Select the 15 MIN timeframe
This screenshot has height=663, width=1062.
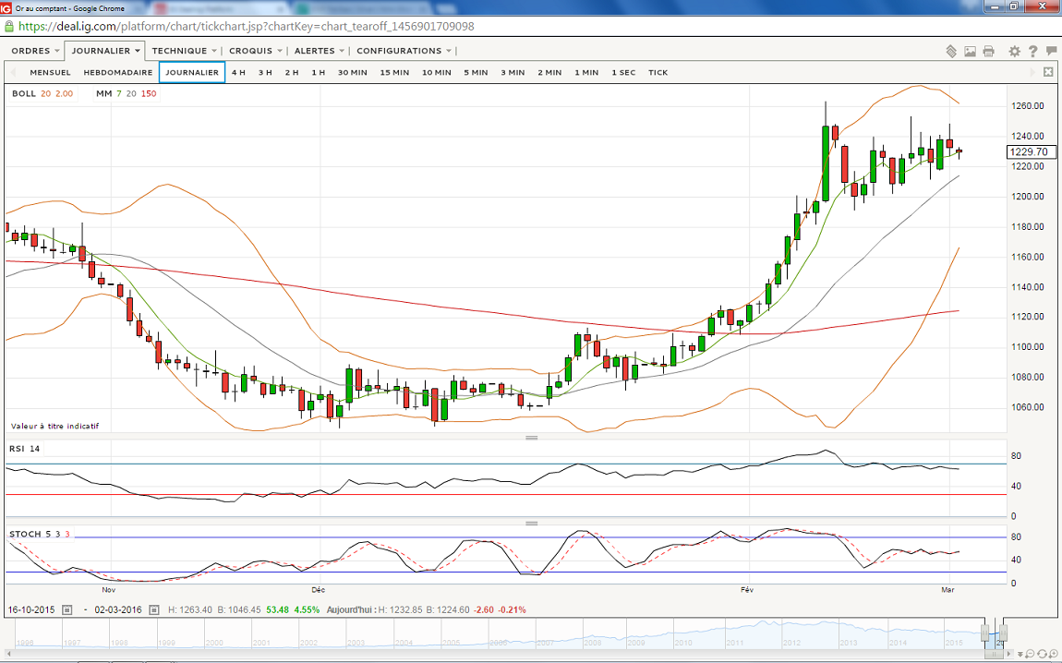[x=394, y=72]
